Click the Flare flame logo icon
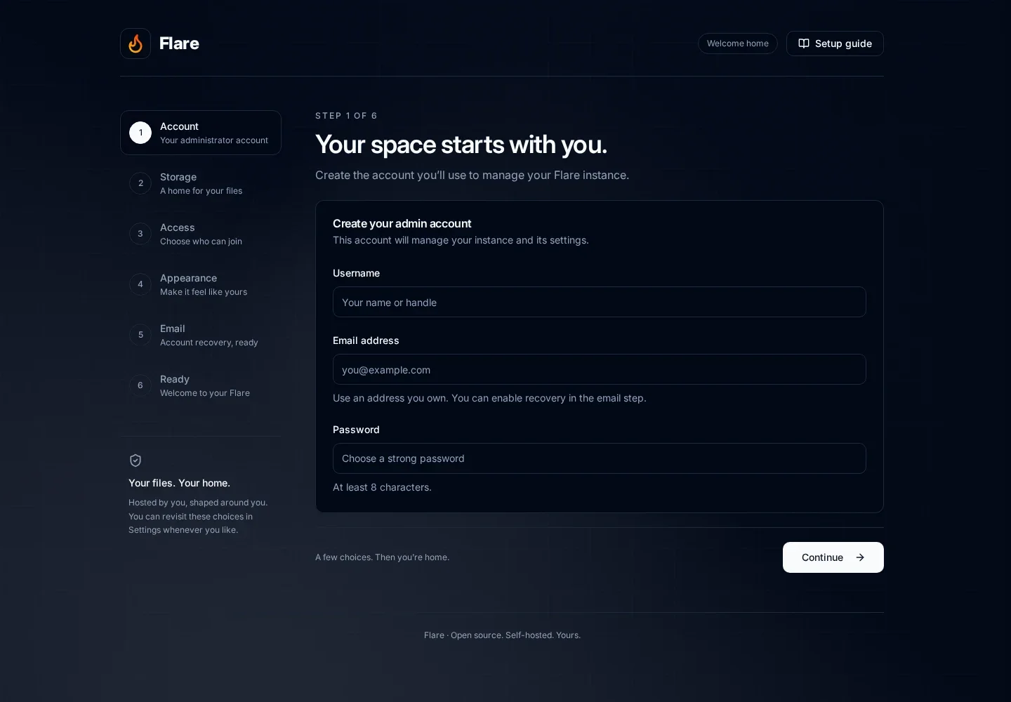 tap(136, 44)
